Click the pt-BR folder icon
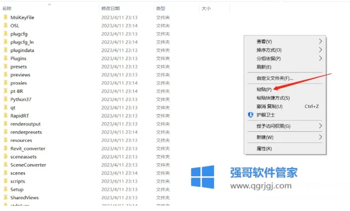 (x=6, y=91)
